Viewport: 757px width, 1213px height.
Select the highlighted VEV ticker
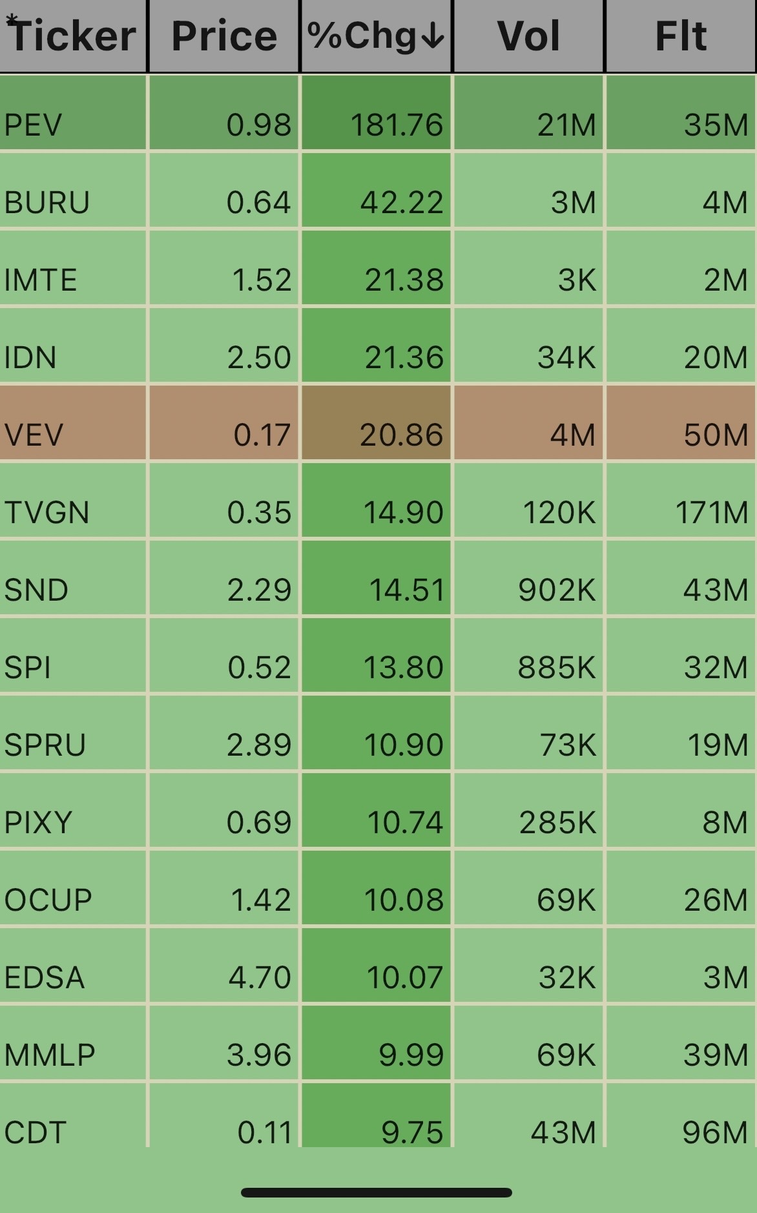pyautogui.click(x=34, y=435)
